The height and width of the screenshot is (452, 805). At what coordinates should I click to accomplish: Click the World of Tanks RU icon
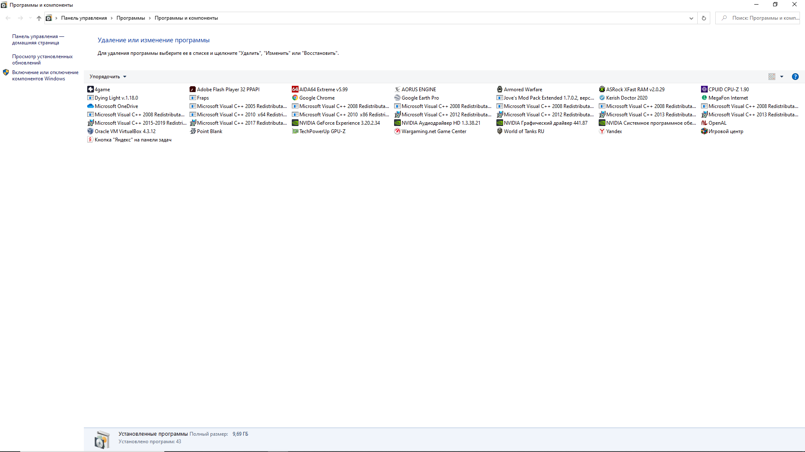[x=499, y=131]
